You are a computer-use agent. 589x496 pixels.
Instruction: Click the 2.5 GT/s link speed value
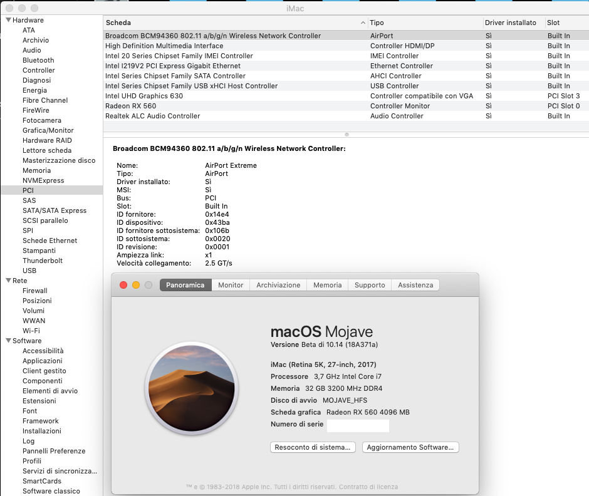[219, 263]
